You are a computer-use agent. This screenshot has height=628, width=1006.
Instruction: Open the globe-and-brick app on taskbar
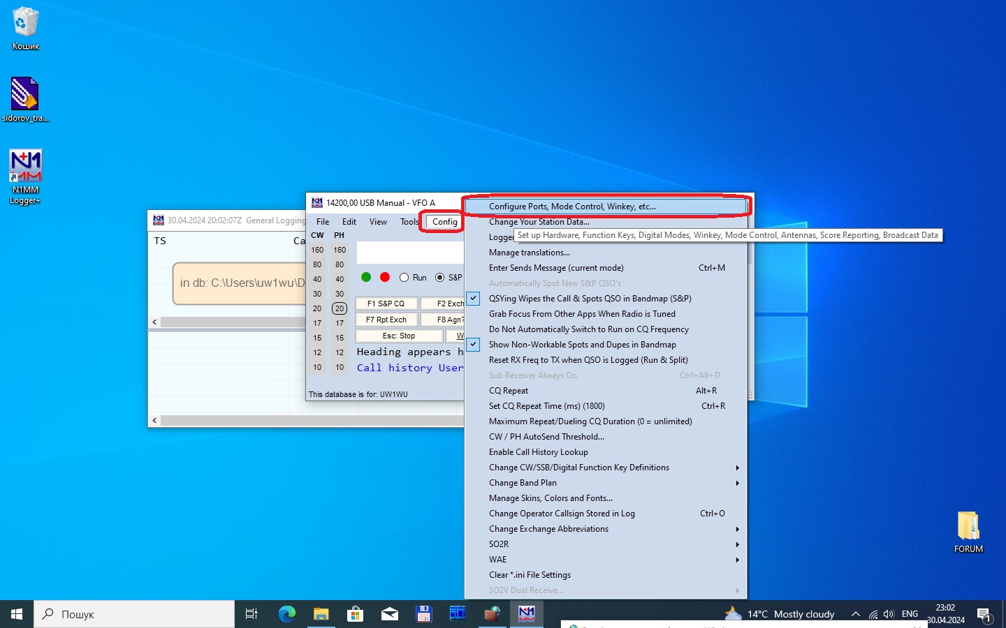pyautogui.click(x=492, y=614)
